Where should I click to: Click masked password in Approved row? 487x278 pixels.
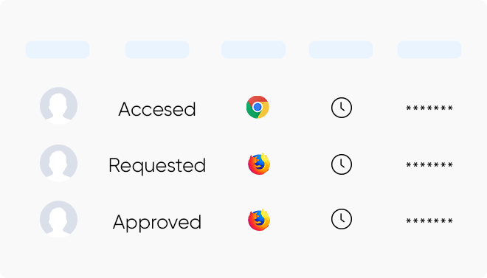[429, 220]
